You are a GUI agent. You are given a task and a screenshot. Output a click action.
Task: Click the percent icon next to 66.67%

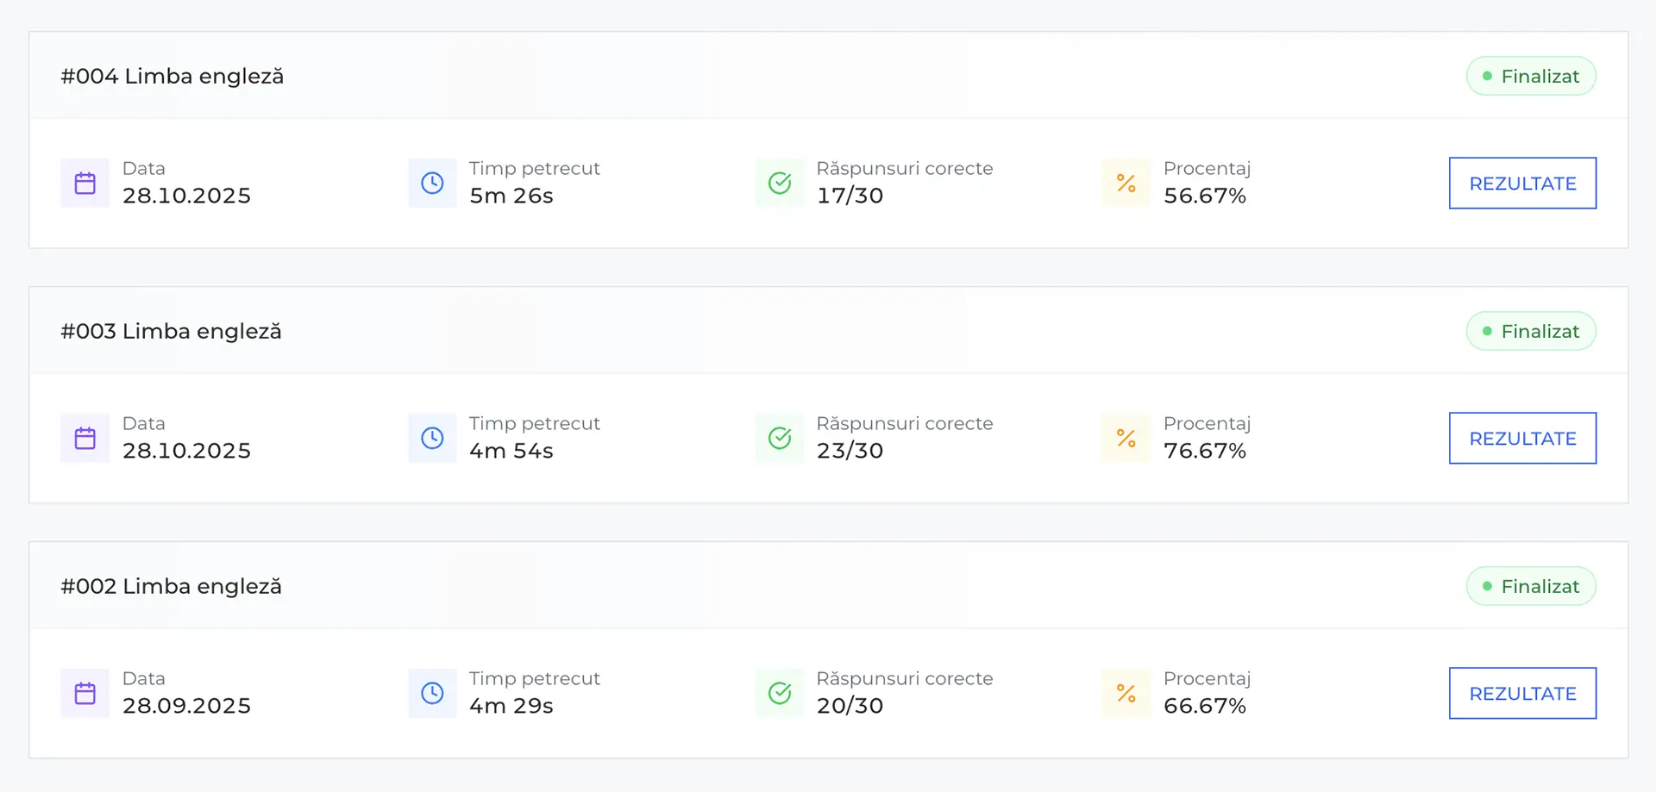coord(1126,693)
